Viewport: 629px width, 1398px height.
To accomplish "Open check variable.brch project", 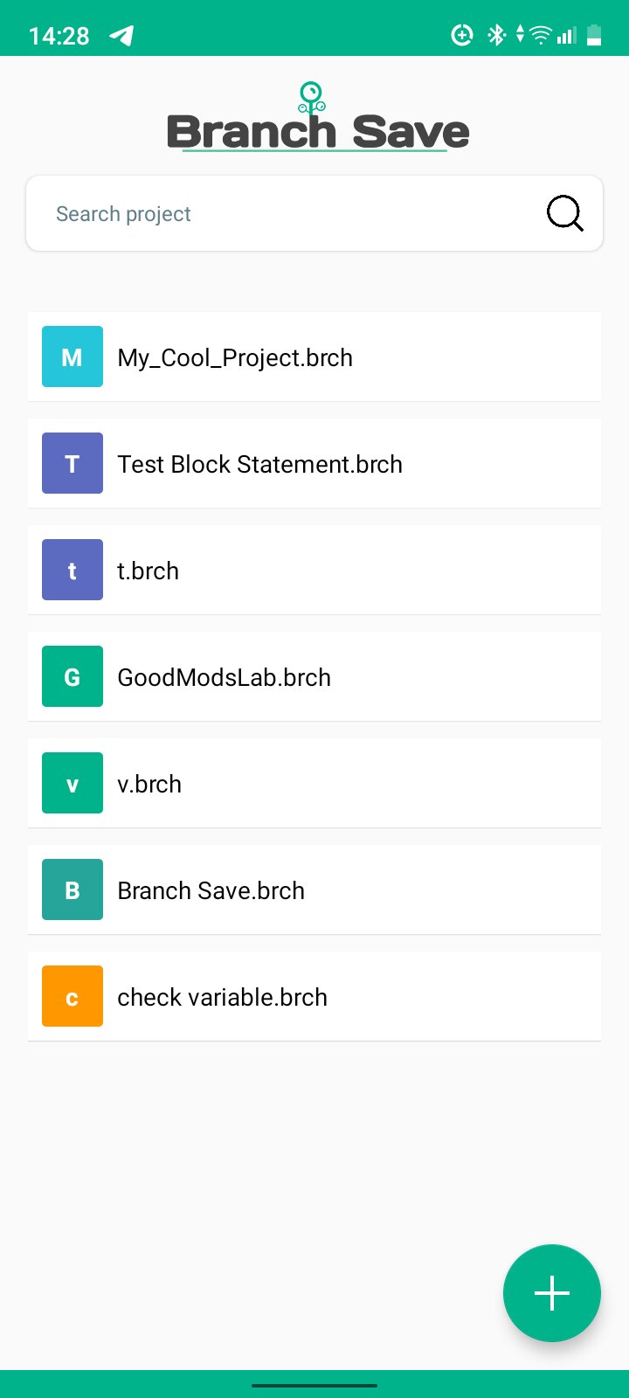I will [222, 997].
